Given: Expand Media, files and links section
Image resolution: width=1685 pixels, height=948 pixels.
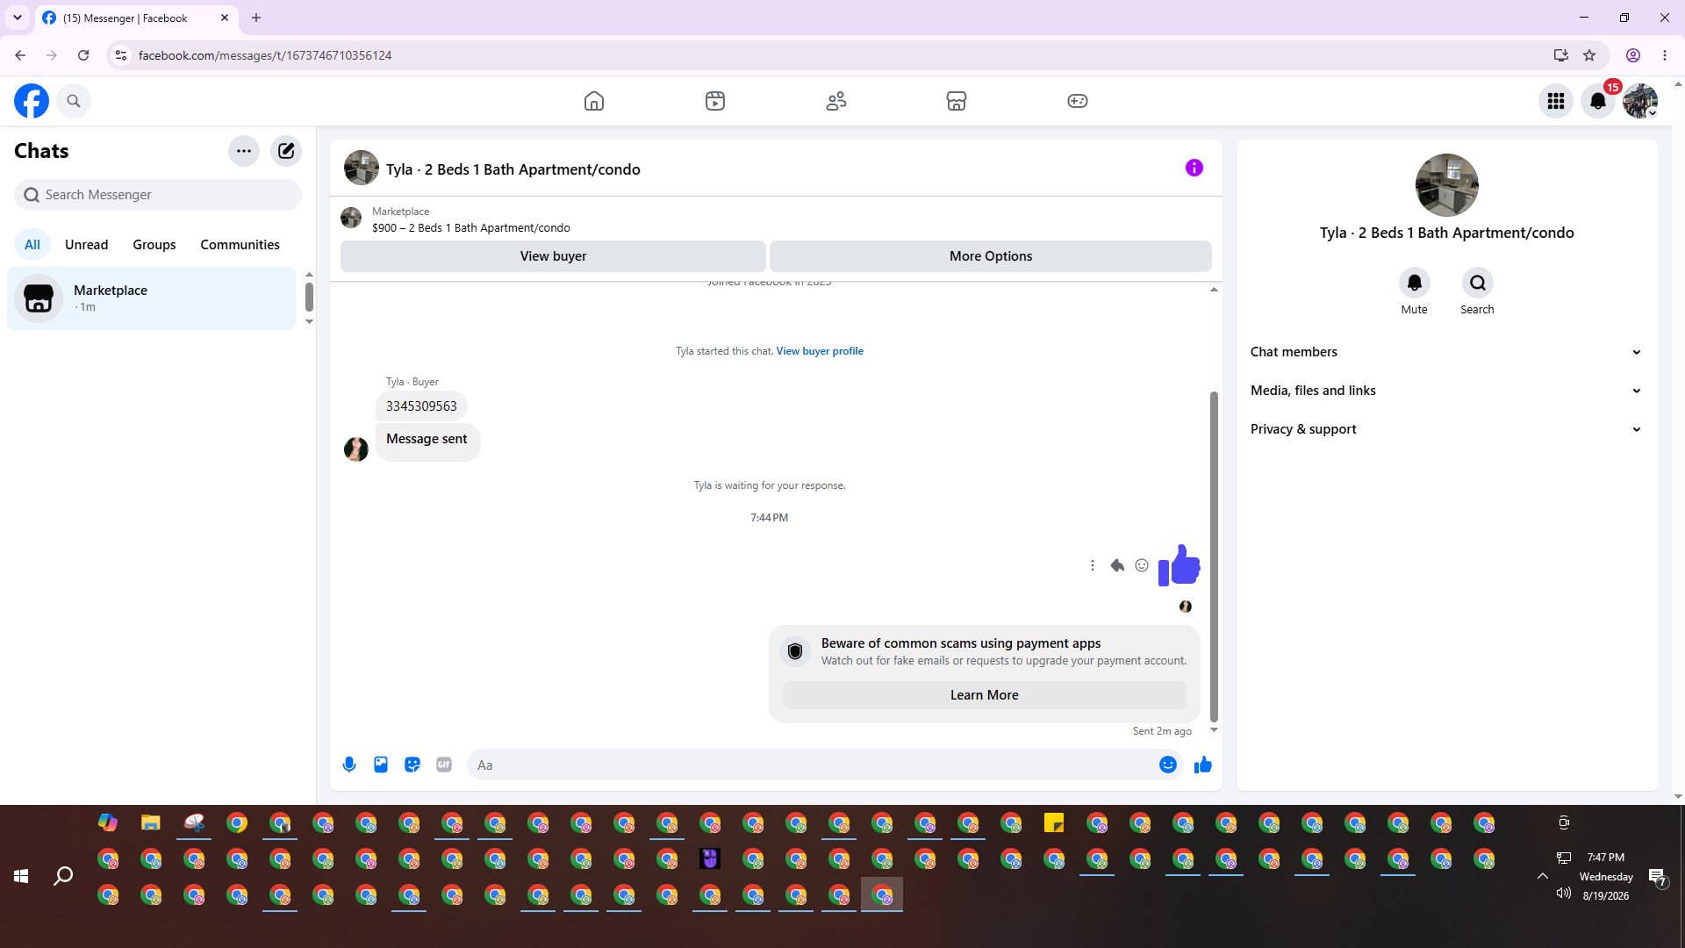Looking at the screenshot, I should 1446,391.
